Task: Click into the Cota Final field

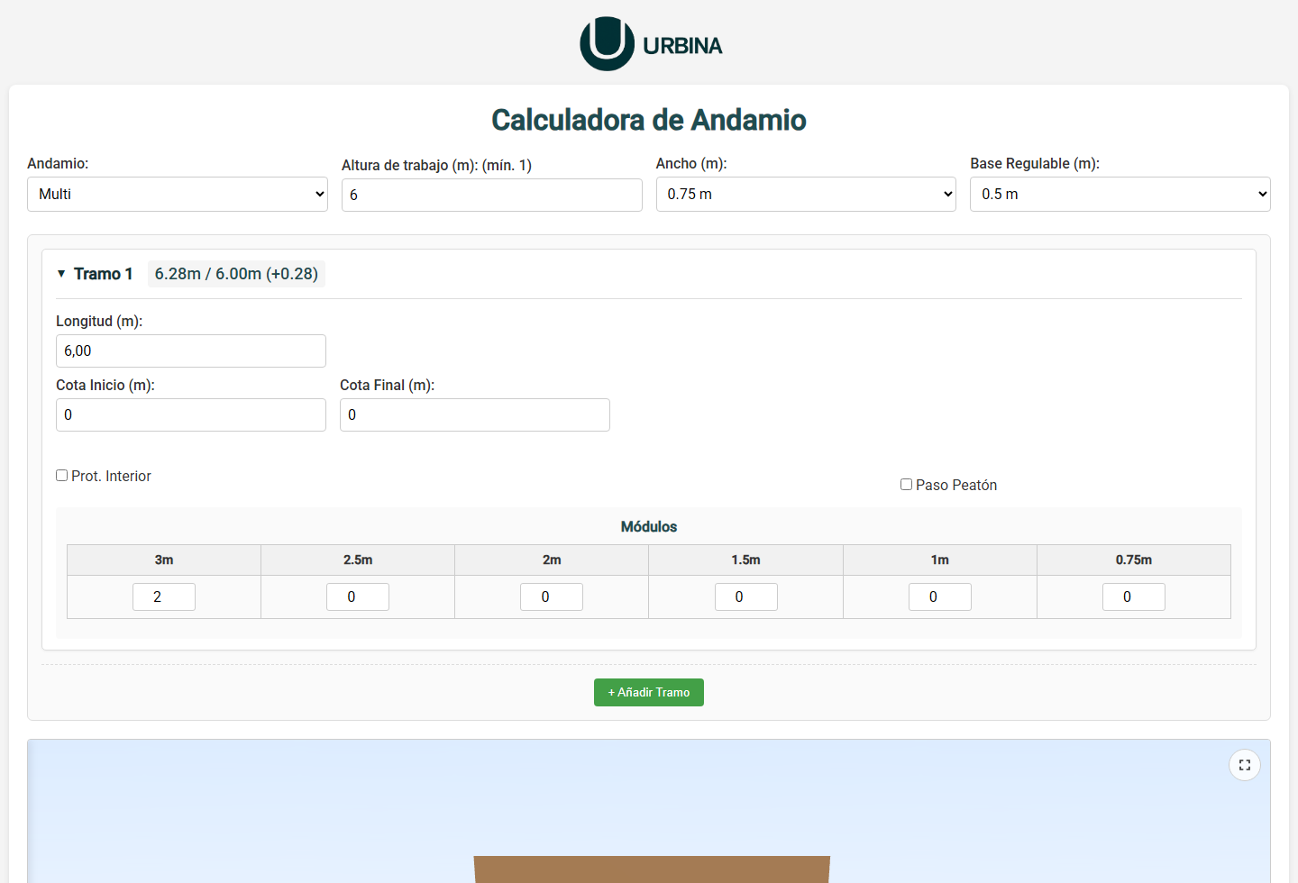Action: (475, 415)
